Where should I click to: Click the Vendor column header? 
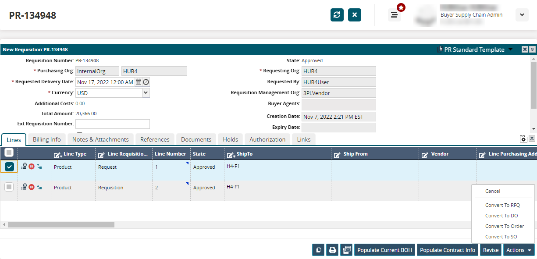[x=448, y=154]
